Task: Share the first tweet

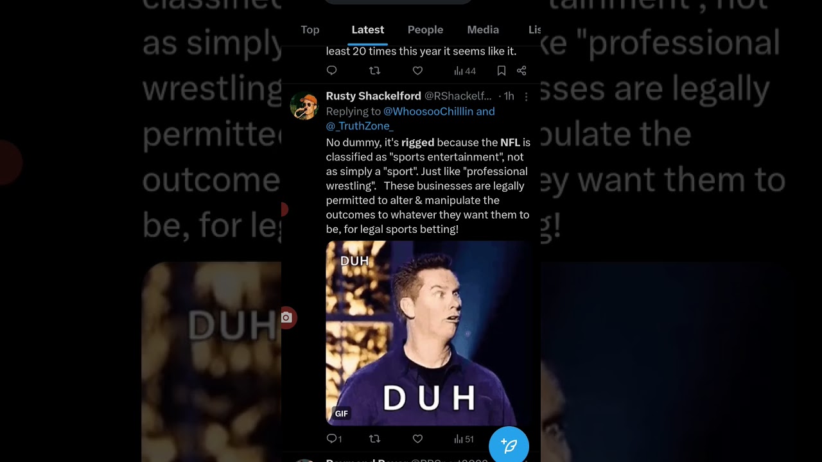Action: (x=521, y=71)
